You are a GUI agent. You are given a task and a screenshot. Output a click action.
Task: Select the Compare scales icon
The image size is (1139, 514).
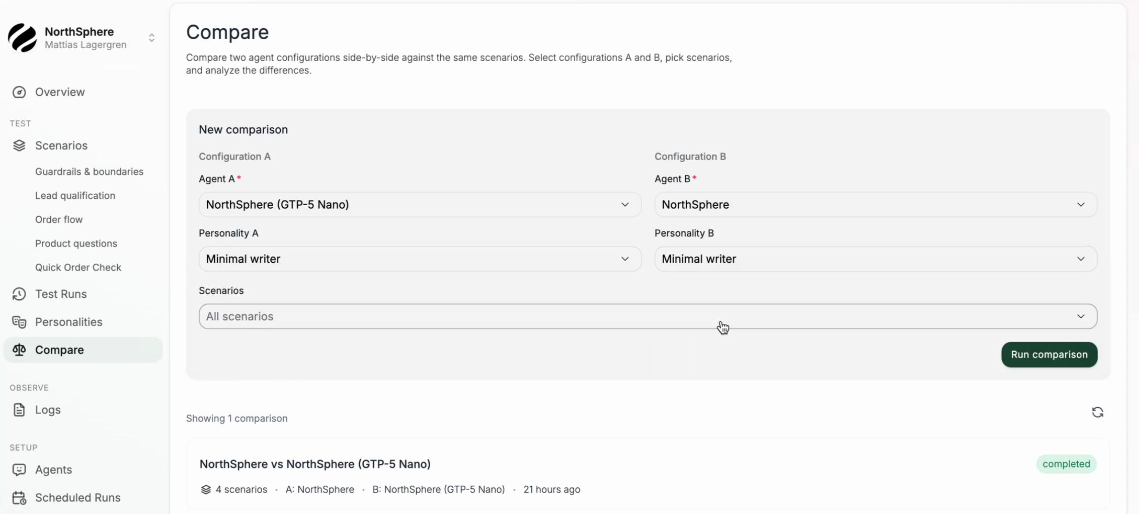19,350
